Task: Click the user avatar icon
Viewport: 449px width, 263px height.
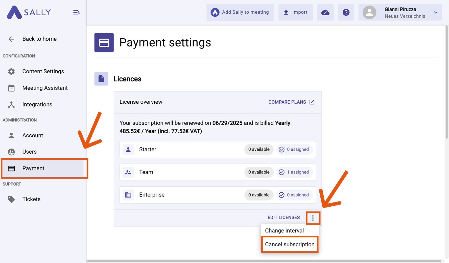Action: (x=369, y=12)
